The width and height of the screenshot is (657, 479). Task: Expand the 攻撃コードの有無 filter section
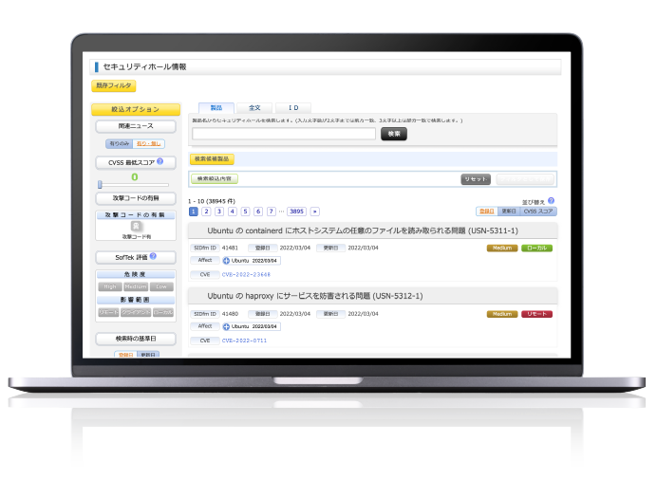tap(135, 198)
